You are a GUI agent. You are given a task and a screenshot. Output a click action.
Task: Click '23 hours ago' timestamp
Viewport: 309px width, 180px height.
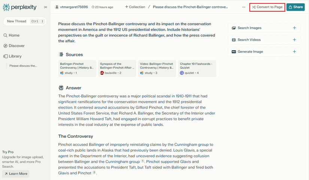pos(103,7)
